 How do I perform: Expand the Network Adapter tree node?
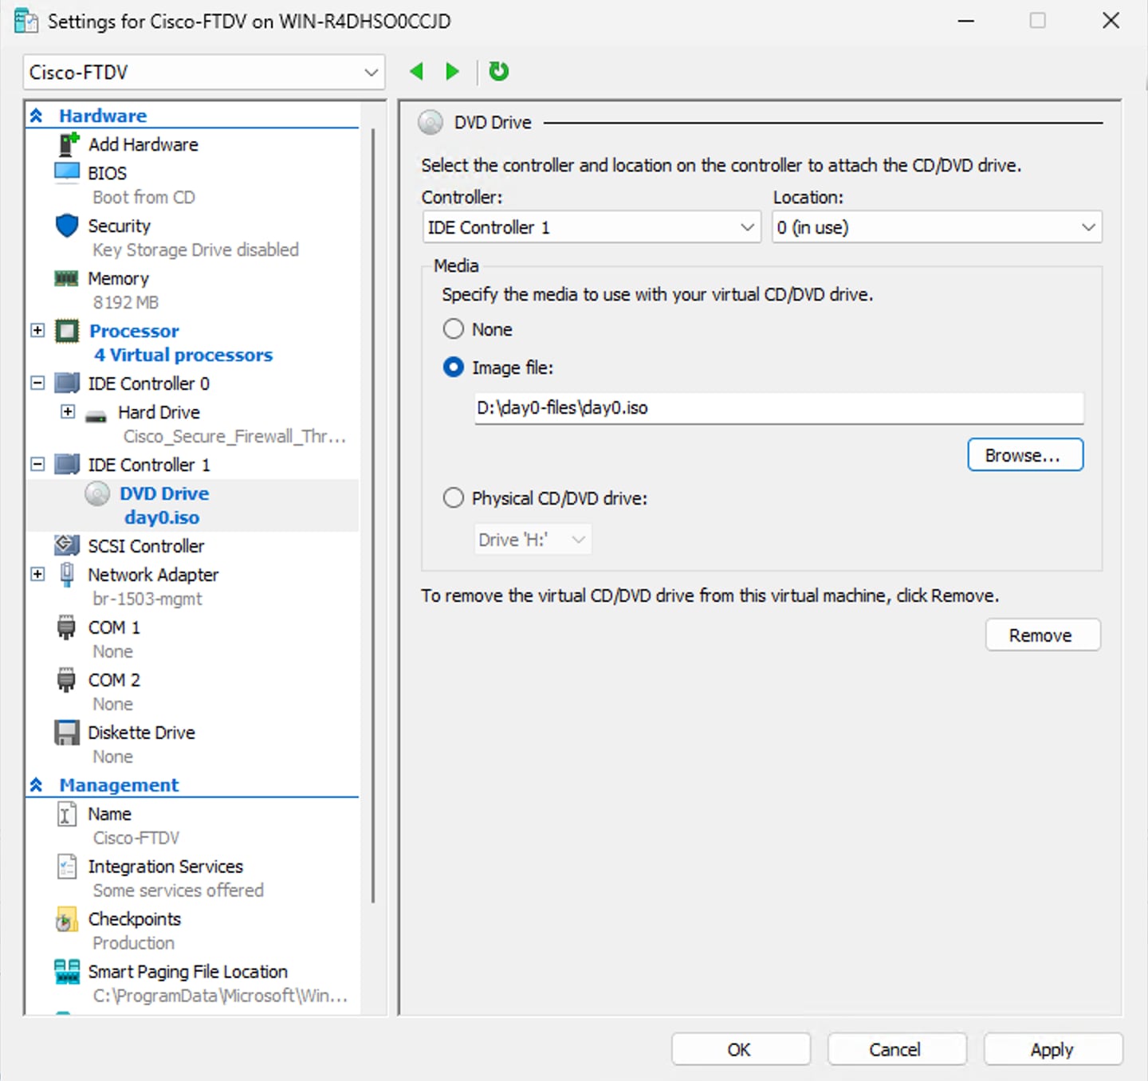pyautogui.click(x=37, y=574)
